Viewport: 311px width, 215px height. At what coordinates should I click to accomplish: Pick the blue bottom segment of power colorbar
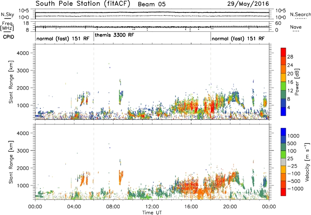(283, 111)
